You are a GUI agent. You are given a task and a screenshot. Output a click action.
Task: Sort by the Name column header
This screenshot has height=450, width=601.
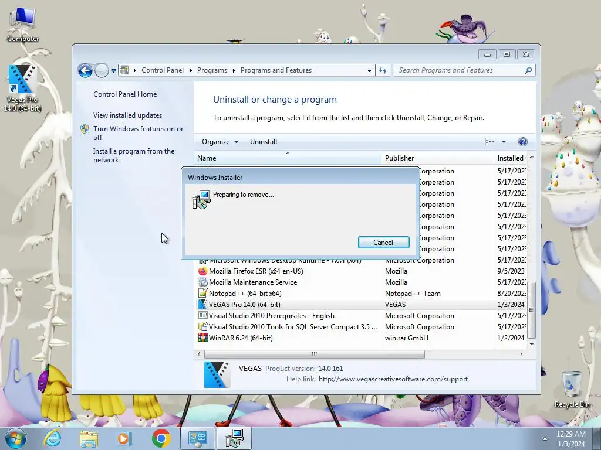(x=288, y=158)
